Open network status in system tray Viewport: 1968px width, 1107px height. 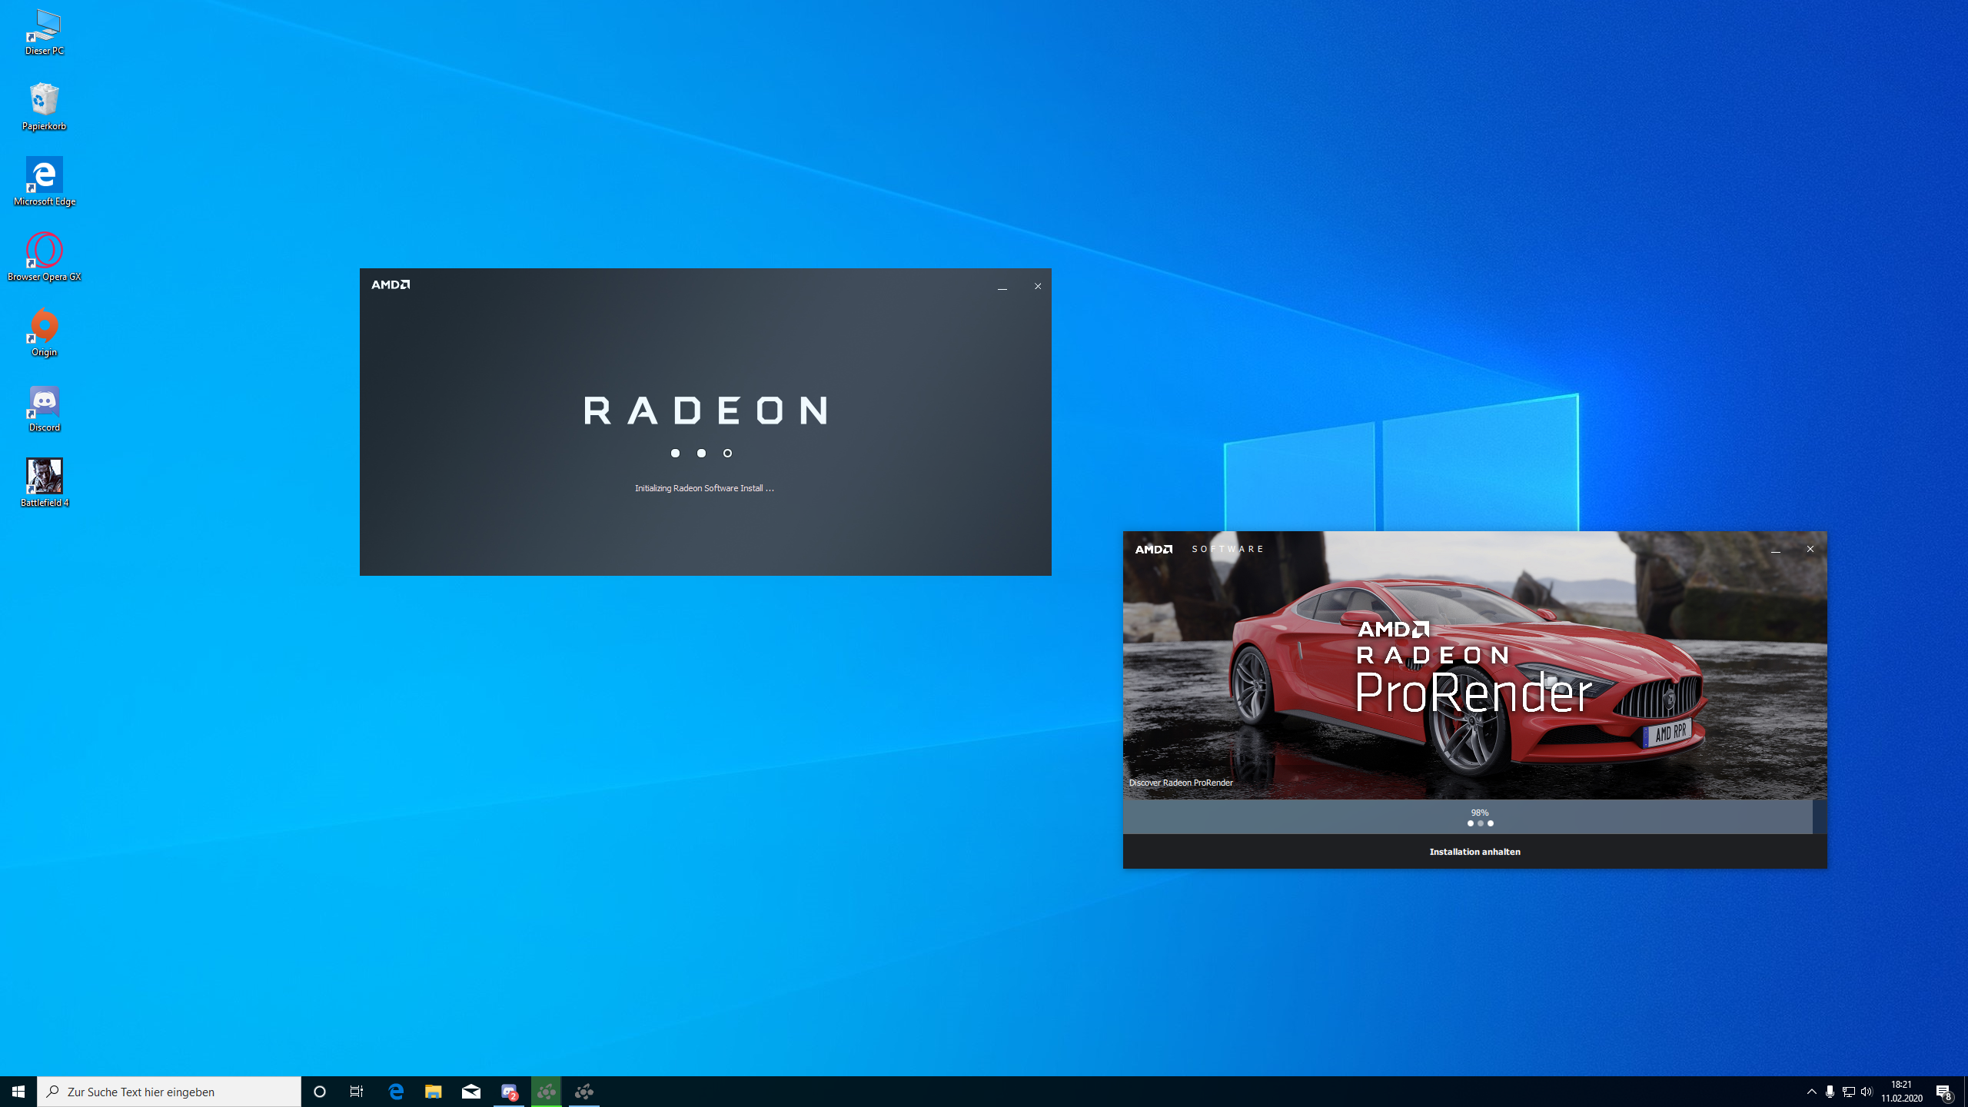(1848, 1092)
